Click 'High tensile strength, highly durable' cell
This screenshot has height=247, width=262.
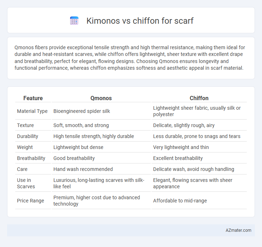click(93, 136)
